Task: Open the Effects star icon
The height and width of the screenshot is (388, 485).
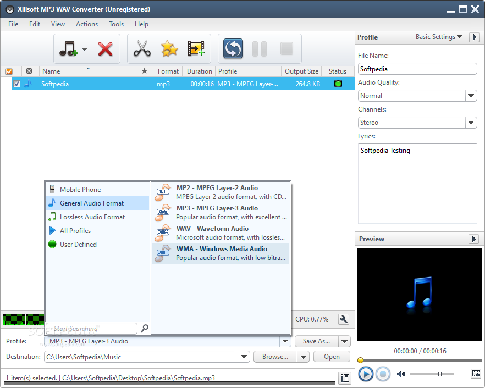Action: (169, 49)
